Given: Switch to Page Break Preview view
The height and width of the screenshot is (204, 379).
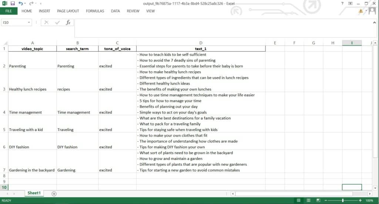Looking at the screenshot, I should (318, 200).
